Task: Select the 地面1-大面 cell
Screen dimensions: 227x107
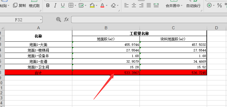Action: point(38,44)
